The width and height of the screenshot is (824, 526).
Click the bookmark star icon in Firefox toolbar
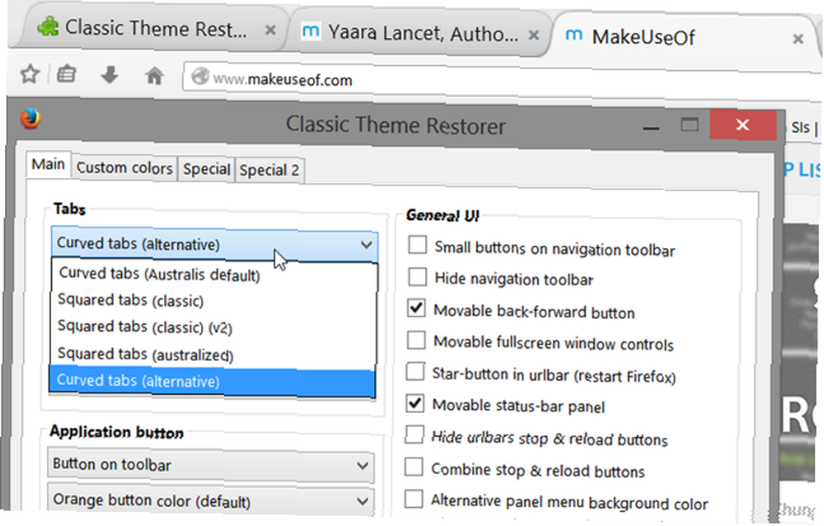[30, 73]
